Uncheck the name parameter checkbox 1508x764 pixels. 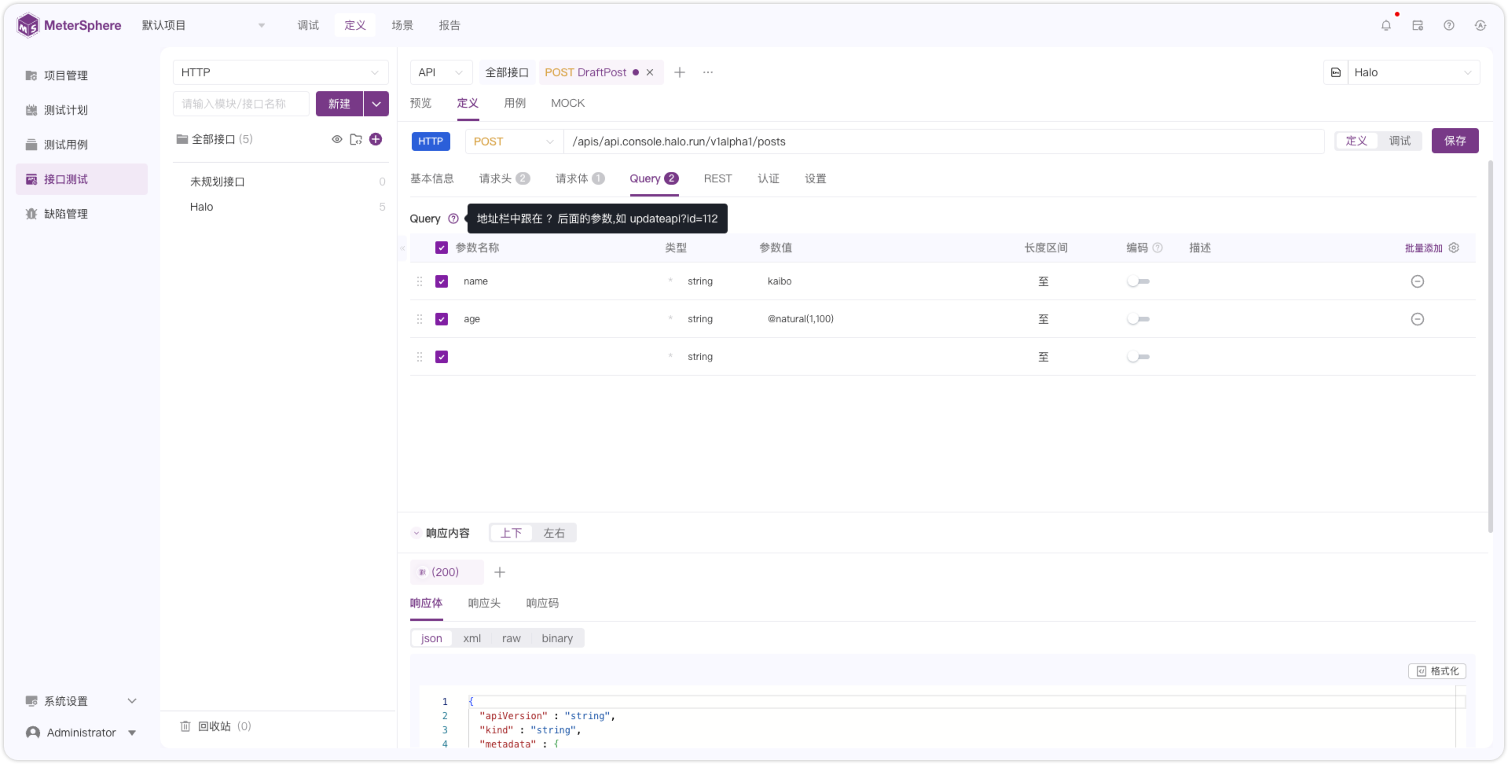click(442, 281)
